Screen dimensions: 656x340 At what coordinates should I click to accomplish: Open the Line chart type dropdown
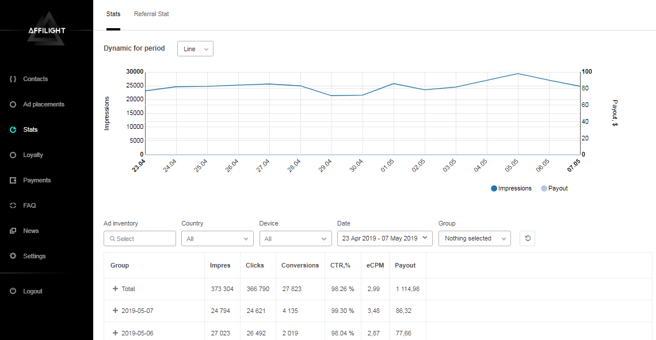(195, 49)
